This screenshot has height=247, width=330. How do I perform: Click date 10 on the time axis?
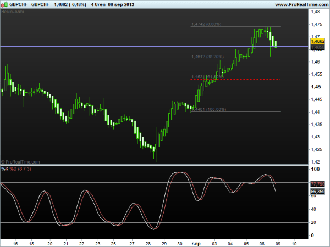[x=294, y=244]
